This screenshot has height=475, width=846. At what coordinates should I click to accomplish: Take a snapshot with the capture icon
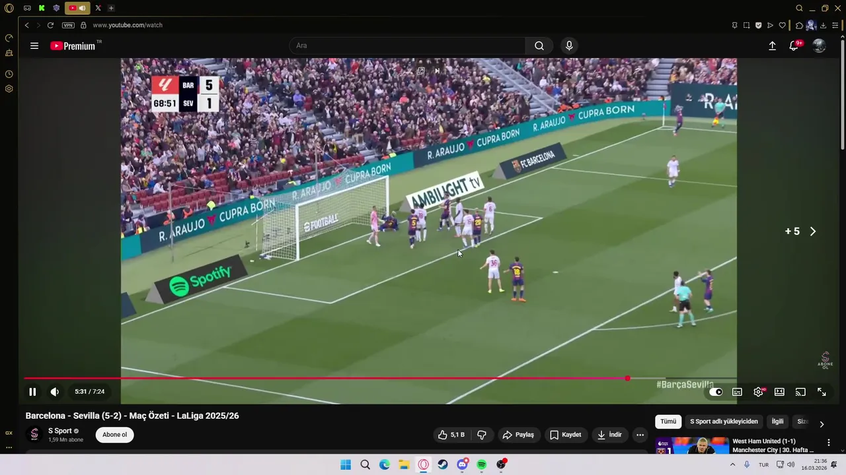pos(746,25)
